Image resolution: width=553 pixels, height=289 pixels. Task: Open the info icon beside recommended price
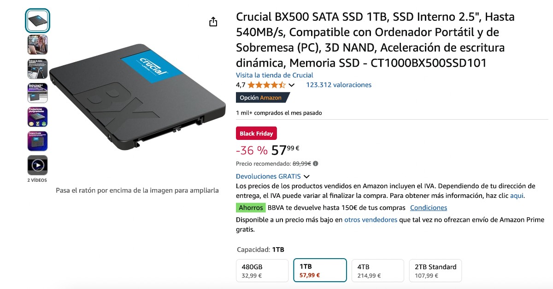click(x=316, y=163)
